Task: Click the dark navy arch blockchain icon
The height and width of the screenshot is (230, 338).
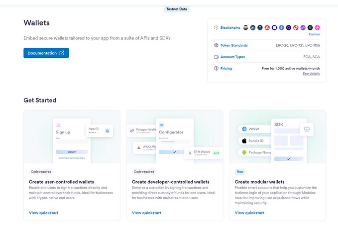Action: click(x=260, y=27)
